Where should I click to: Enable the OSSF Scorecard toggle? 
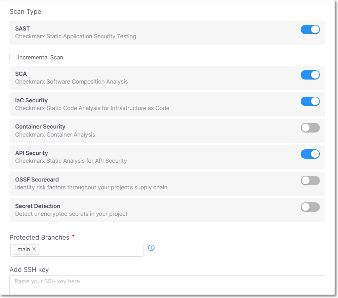(310, 181)
